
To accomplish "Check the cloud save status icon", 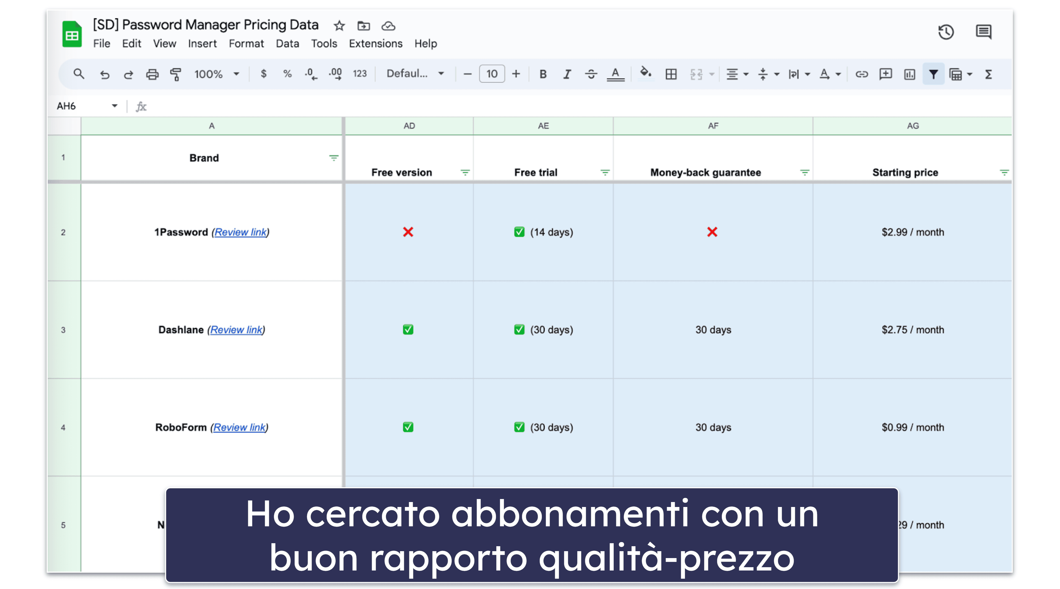I will (x=388, y=26).
